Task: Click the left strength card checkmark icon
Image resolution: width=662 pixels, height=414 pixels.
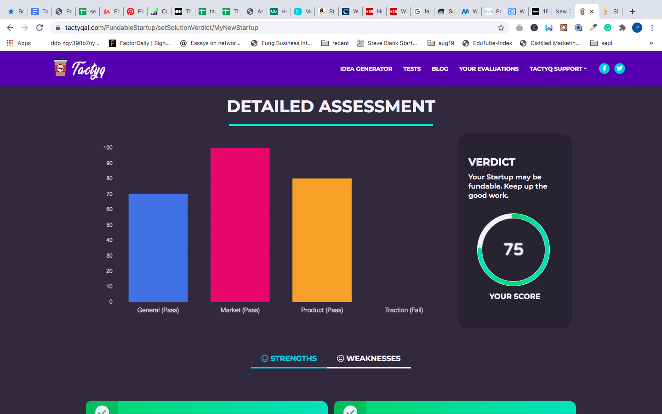Action: coord(102,410)
